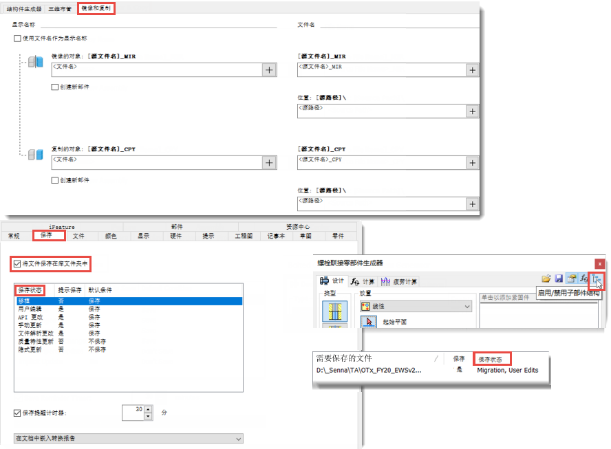Open the 部件 options tab
The image size is (611, 449).
(x=177, y=227)
